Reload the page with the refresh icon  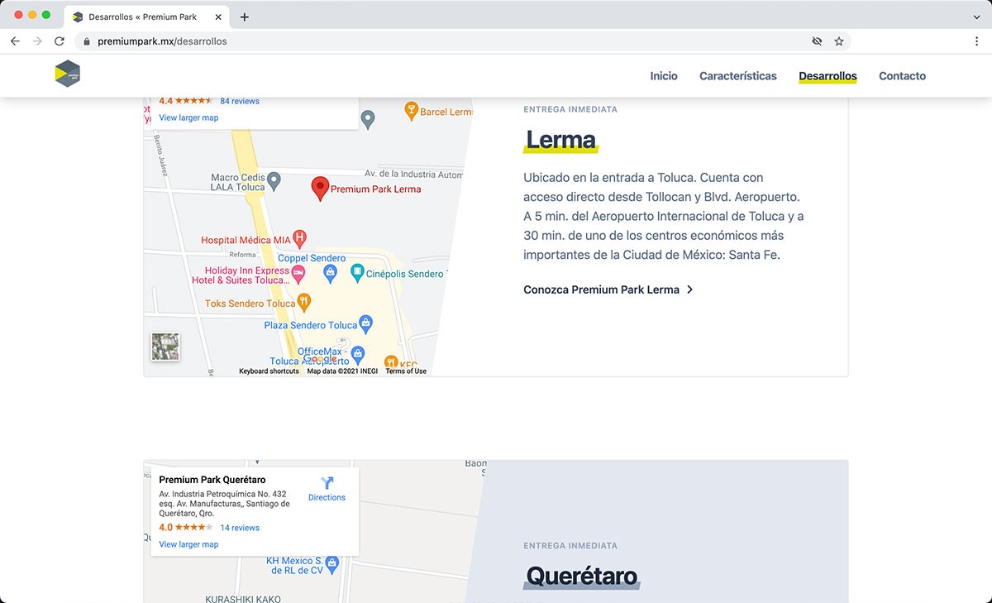point(60,41)
